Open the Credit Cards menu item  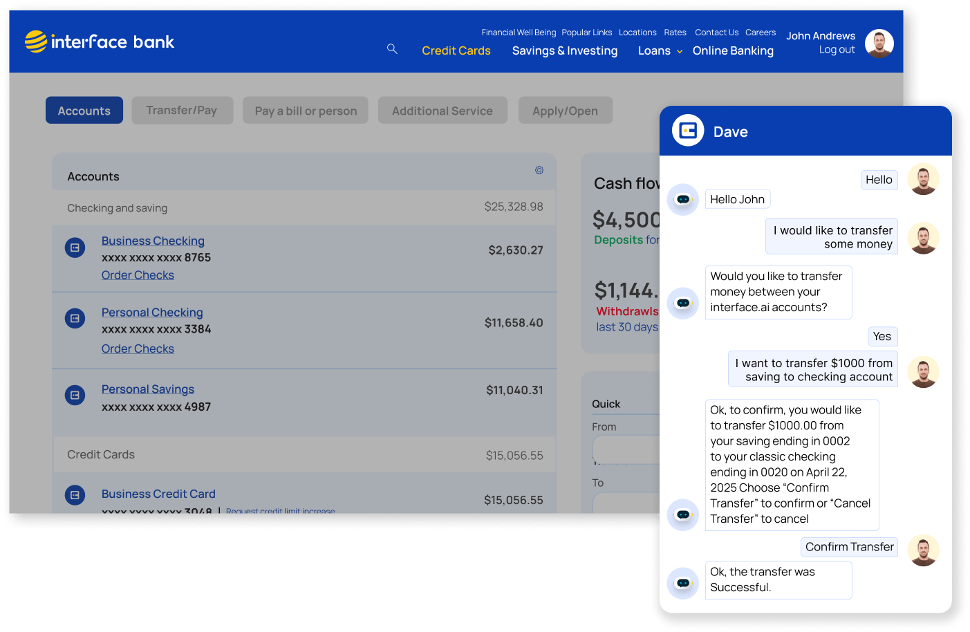456,51
